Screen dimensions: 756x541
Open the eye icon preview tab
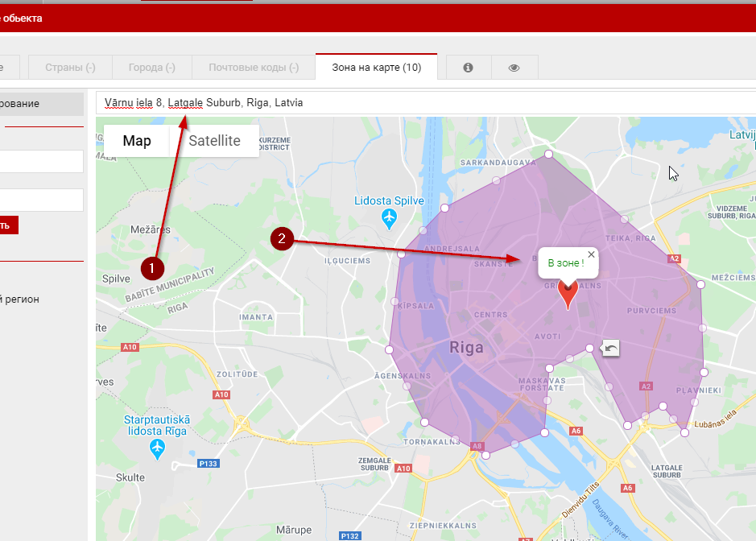[x=514, y=68]
